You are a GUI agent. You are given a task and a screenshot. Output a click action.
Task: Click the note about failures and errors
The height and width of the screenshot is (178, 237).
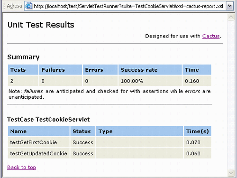click(109, 94)
